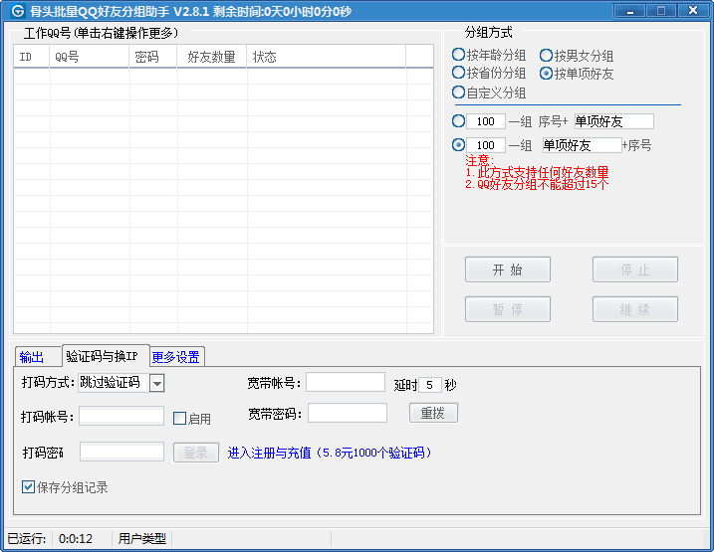This screenshot has width=714, height=552.
Task: Select the 按年龄分组 radio option
Action: point(459,56)
